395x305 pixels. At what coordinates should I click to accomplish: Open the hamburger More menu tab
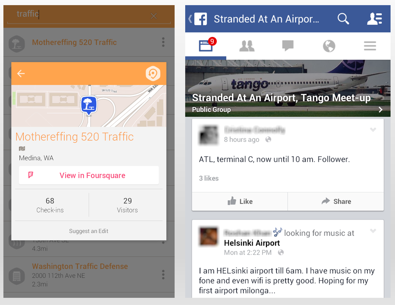370,46
